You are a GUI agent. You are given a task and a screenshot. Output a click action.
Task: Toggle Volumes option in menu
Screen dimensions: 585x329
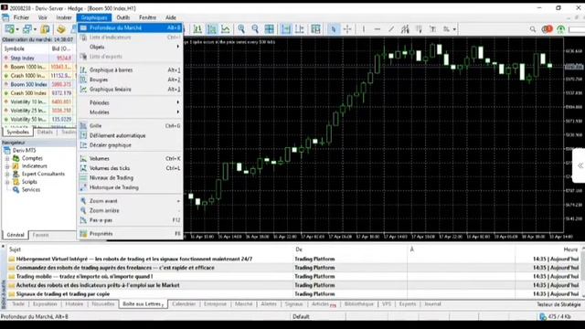click(x=130, y=159)
